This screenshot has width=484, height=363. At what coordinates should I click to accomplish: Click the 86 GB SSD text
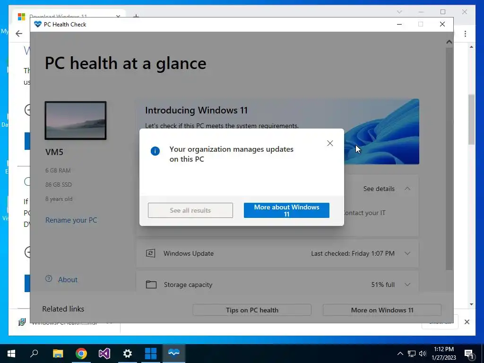point(59,185)
